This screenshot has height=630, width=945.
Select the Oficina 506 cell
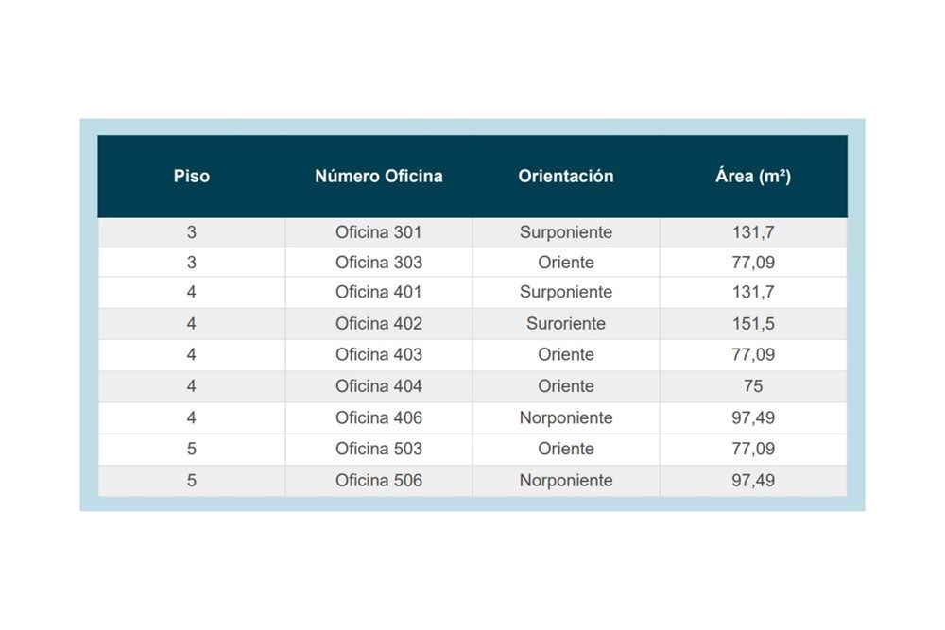tap(379, 481)
